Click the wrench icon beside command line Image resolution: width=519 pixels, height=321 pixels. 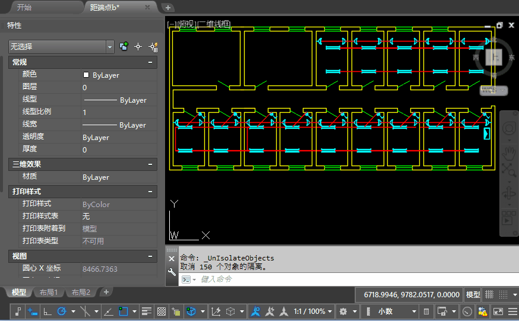pyautogui.click(x=172, y=272)
